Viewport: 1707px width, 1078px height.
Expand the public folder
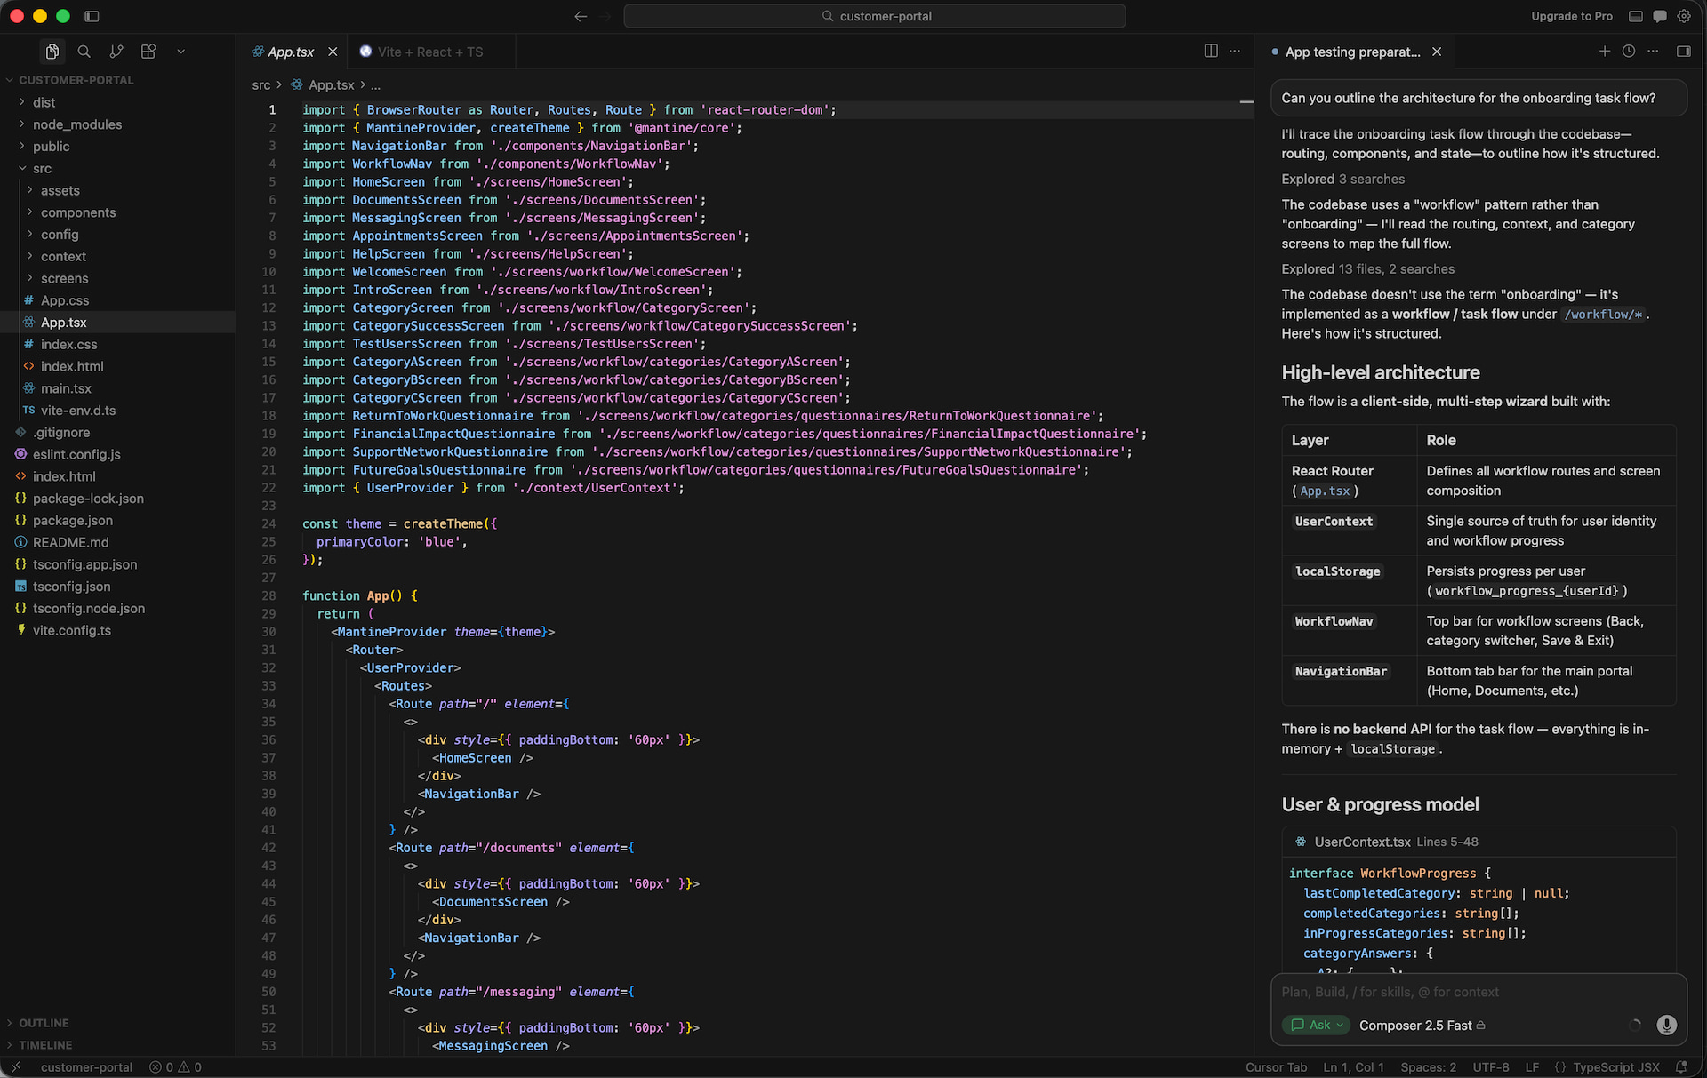click(x=51, y=147)
